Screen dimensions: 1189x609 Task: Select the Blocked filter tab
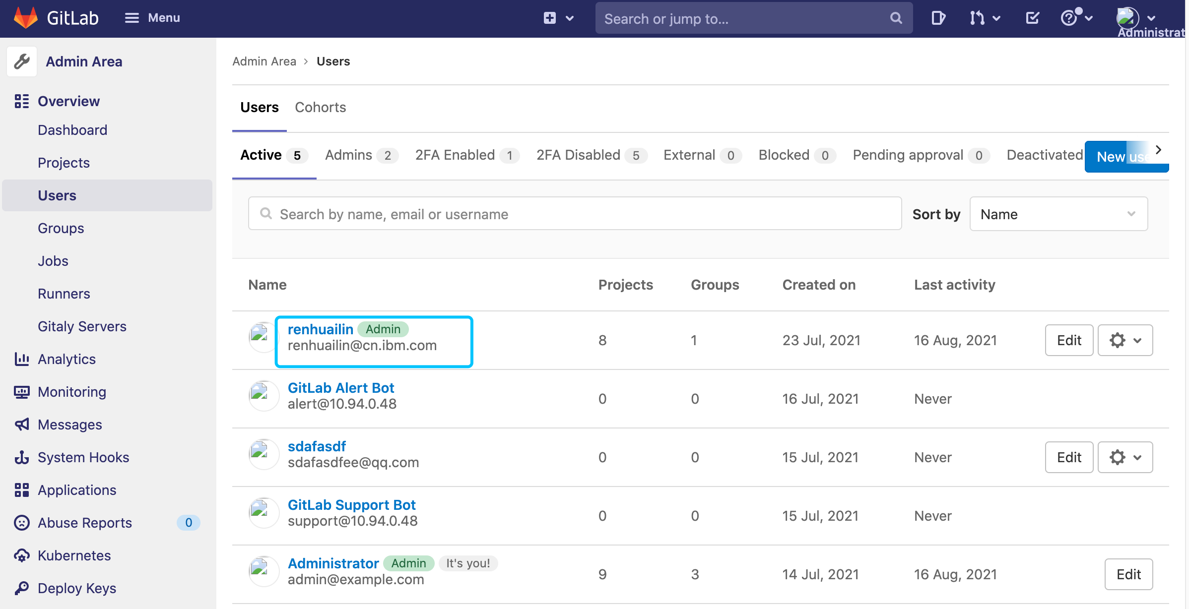[x=797, y=155]
